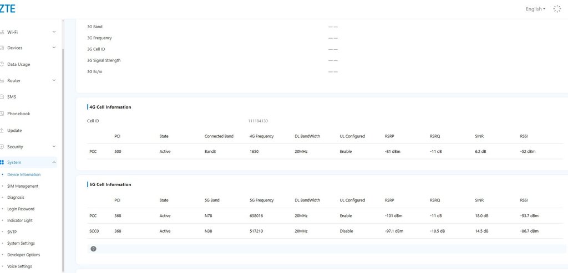The image size is (568, 273).
Task: Click the sidebar scrollbar
Action: [63, 161]
